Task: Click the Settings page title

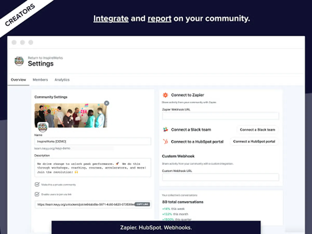Action: (x=41, y=64)
